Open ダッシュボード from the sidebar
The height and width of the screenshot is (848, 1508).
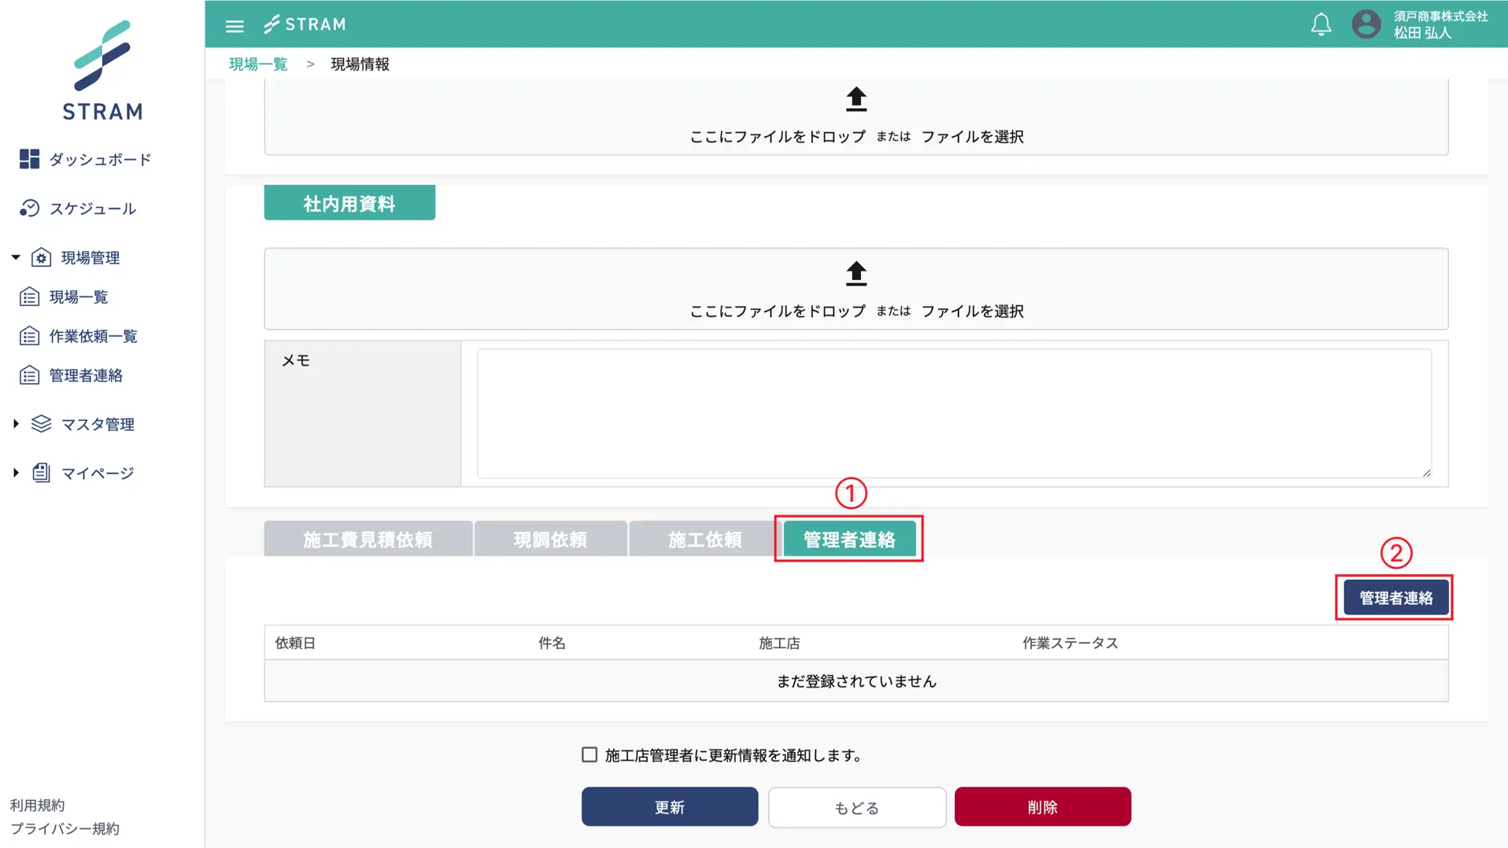(x=99, y=160)
